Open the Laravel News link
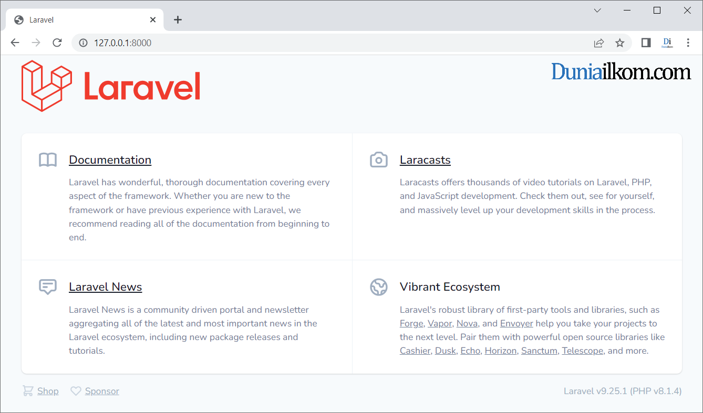The height and width of the screenshot is (413, 703). (106, 287)
